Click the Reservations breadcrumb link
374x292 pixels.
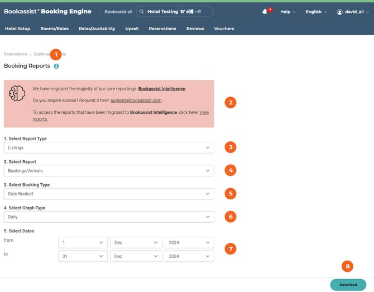tap(15, 54)
